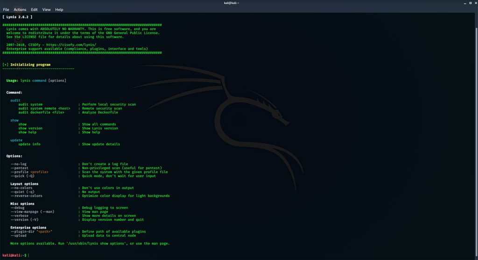Click the 'show version' command text

(x=30, y=128)
